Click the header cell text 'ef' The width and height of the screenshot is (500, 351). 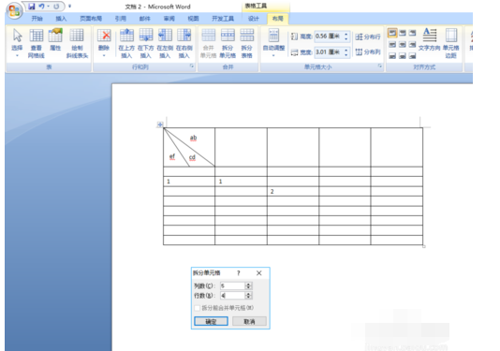point(172,156)
